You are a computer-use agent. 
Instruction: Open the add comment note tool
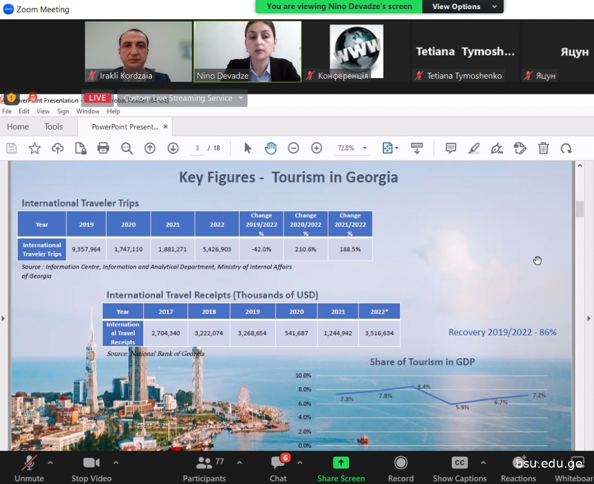pos(451,148)
